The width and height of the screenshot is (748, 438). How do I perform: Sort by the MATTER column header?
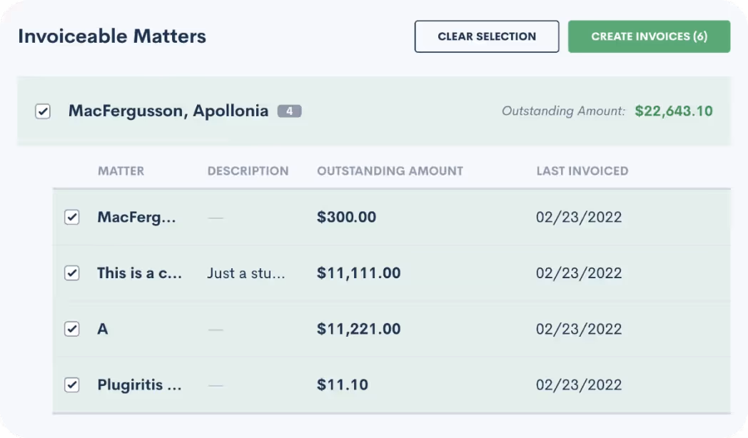click(121, 171)
